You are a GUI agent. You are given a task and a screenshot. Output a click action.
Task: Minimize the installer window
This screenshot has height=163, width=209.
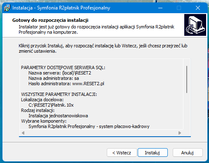[160, 8]
